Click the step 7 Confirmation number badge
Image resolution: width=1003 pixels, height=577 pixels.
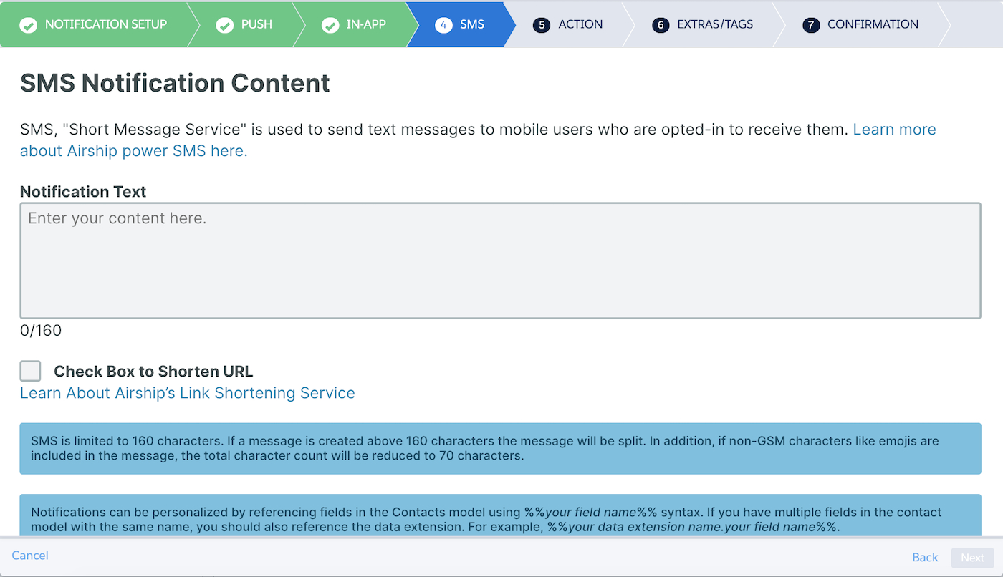click(x=811, y=25)
